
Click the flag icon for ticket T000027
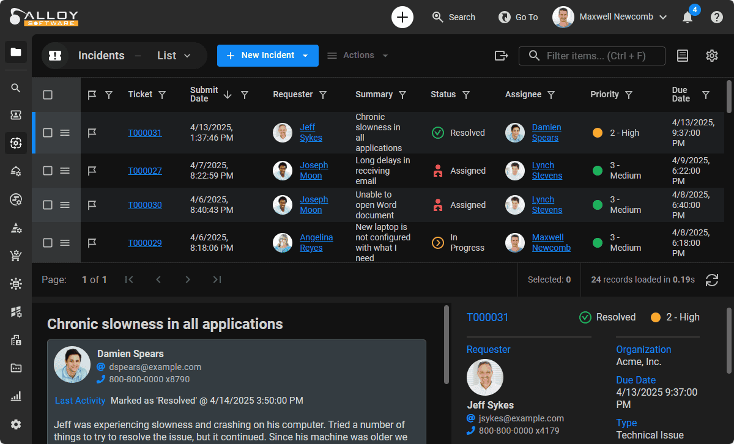(92, 171)
